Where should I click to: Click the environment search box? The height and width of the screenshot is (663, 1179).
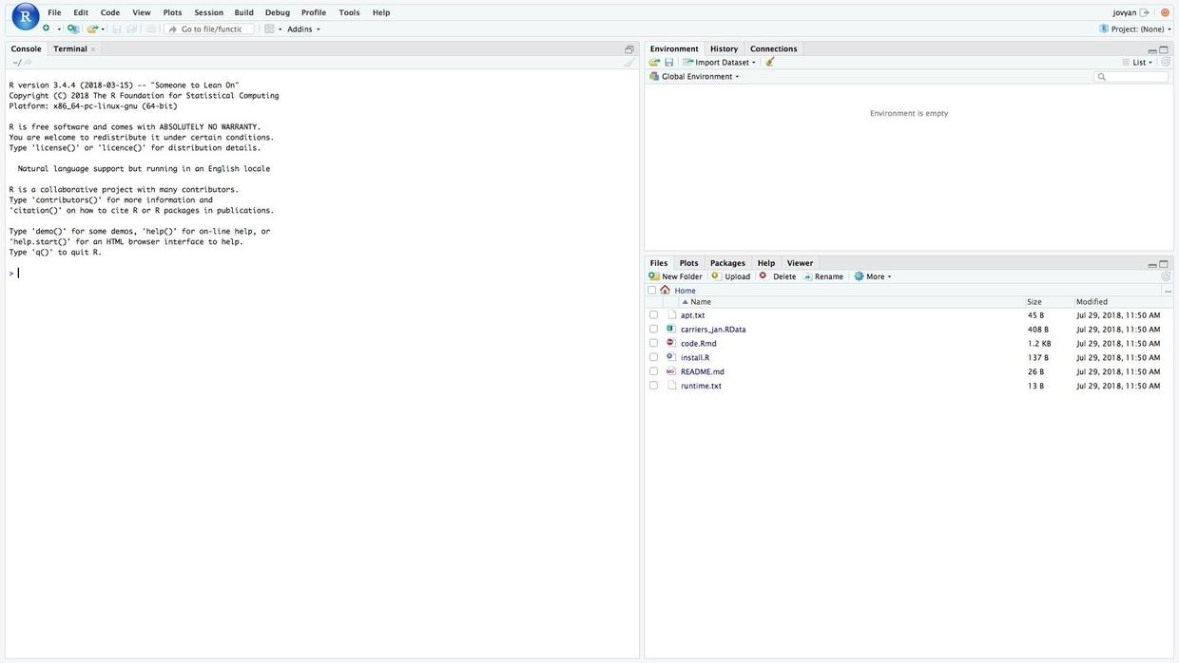pyautogui.click(x=1135, y=77)
